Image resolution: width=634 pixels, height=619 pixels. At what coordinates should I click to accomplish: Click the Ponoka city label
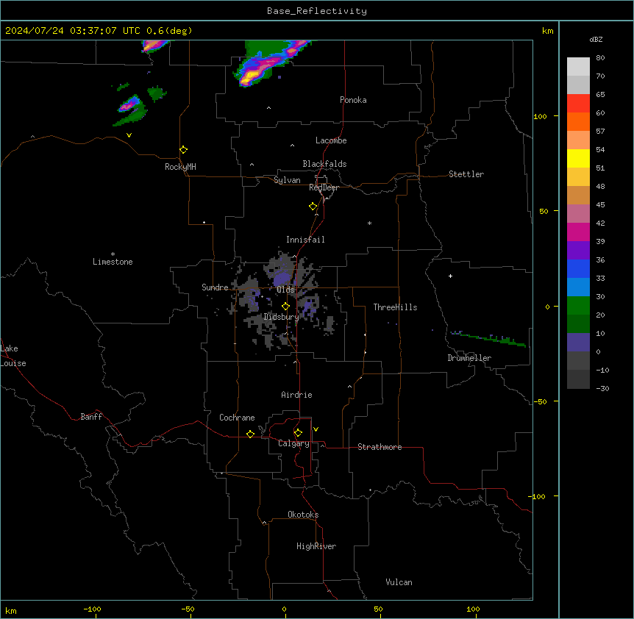353,100
